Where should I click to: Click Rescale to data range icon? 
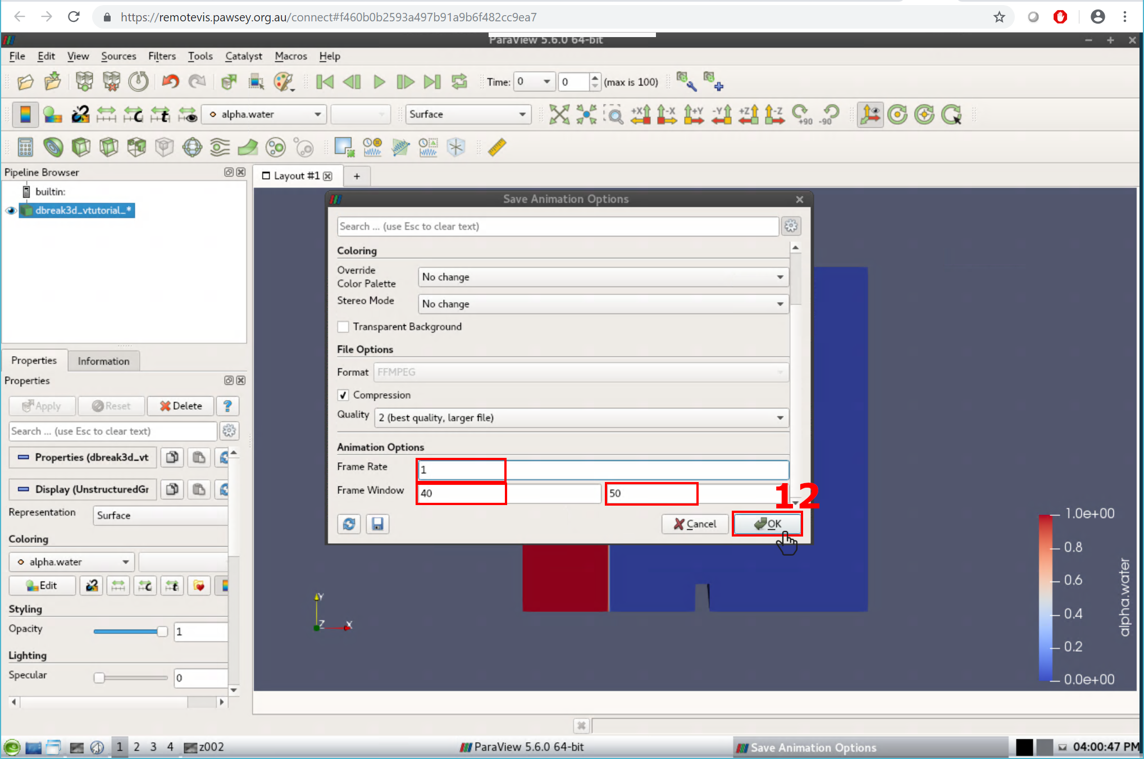(x=106, y=115)
